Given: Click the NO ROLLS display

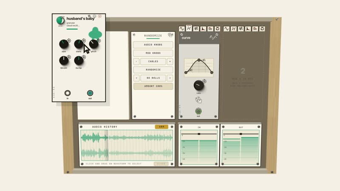Looking at the screenshot, I should click(153, 78).
